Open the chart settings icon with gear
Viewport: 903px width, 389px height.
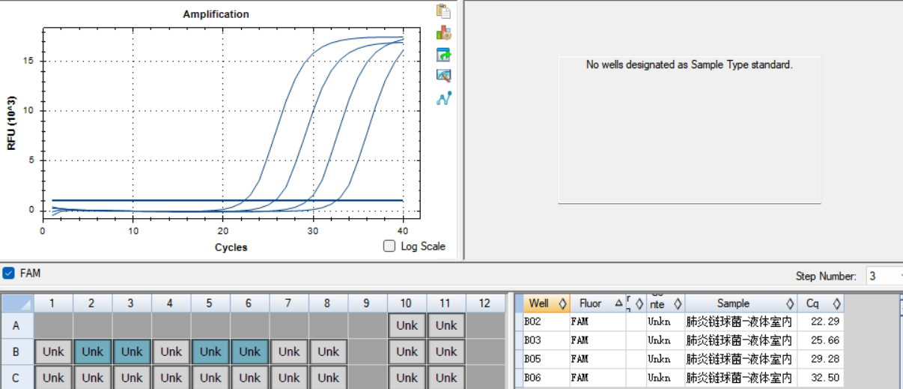coord(444,33)
